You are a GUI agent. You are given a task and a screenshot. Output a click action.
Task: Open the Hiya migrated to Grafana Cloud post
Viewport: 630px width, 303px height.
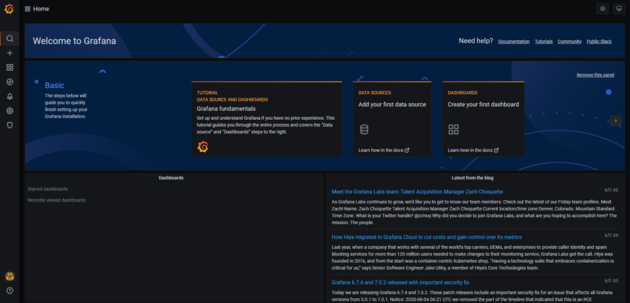tap(426, 237)
